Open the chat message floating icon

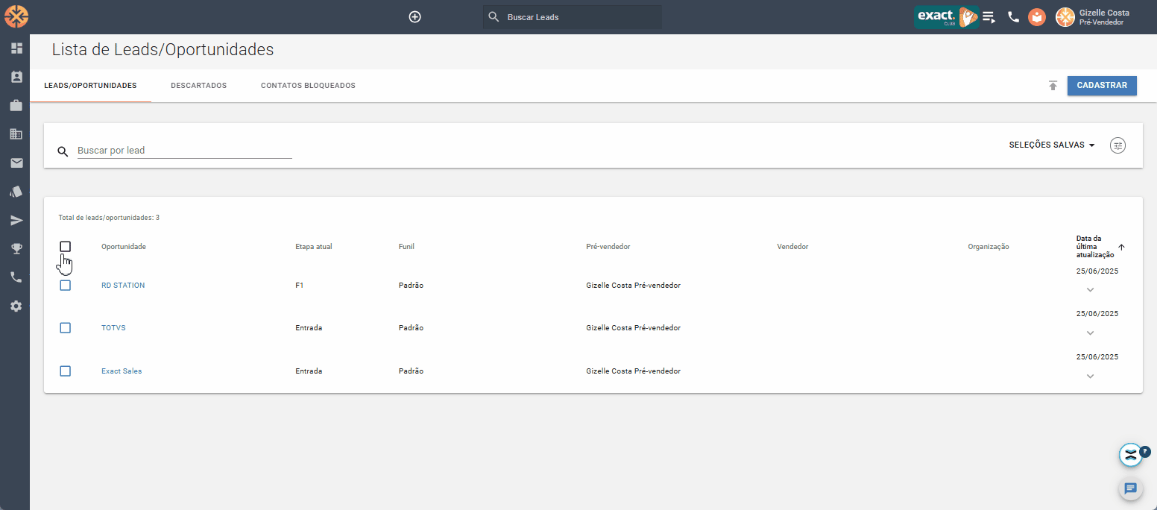point(1131,488)
